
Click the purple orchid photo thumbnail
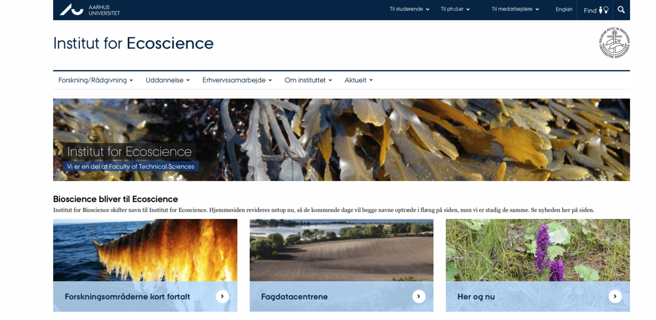click(x=537, y=249)
